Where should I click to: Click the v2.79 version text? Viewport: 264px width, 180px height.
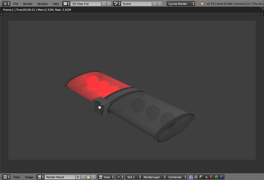tap(210, 4)
